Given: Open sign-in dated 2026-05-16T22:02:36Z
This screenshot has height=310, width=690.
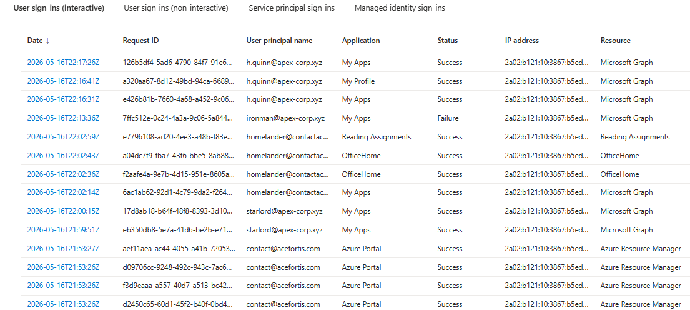Looking at the screenshot, I should point(63,174).
